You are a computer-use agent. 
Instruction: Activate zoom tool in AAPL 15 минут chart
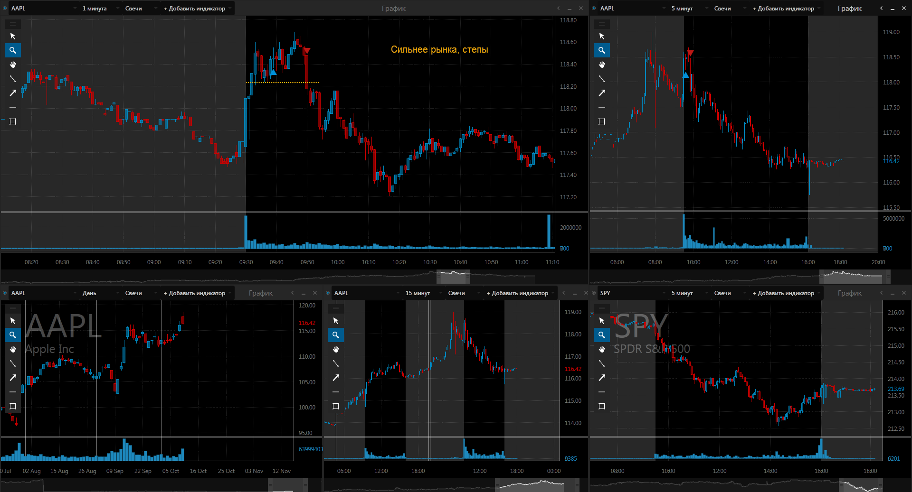click(x=336, y=335)
